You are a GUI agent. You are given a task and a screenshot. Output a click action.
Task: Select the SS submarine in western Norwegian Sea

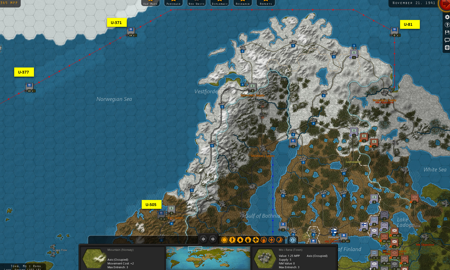tap(29, 87)
